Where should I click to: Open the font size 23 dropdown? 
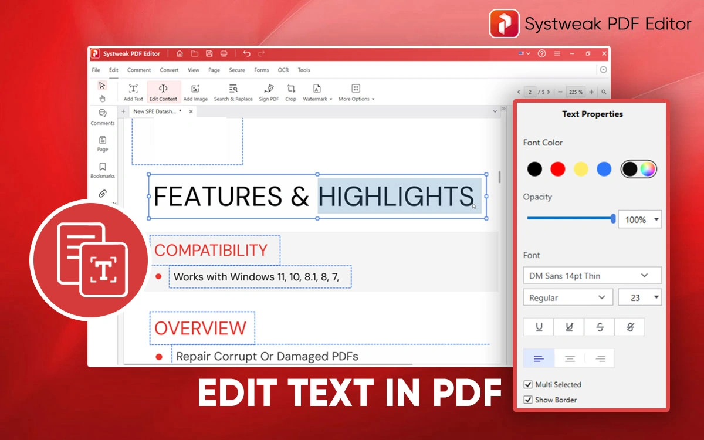(640, 298)
